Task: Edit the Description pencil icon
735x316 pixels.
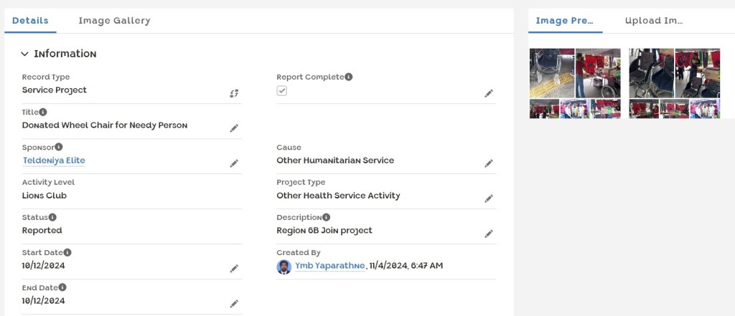Action: tap(488, 234)
